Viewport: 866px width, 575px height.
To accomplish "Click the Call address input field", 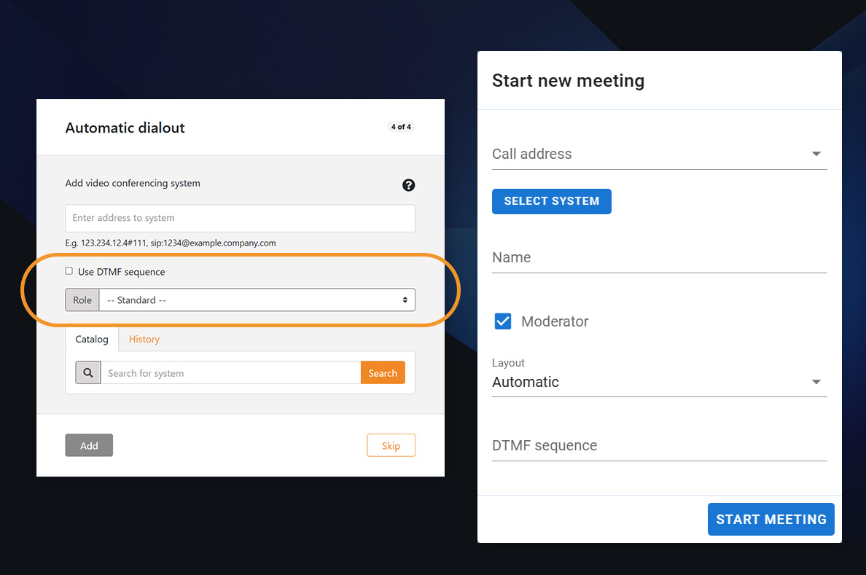I will tap(647, 154).
